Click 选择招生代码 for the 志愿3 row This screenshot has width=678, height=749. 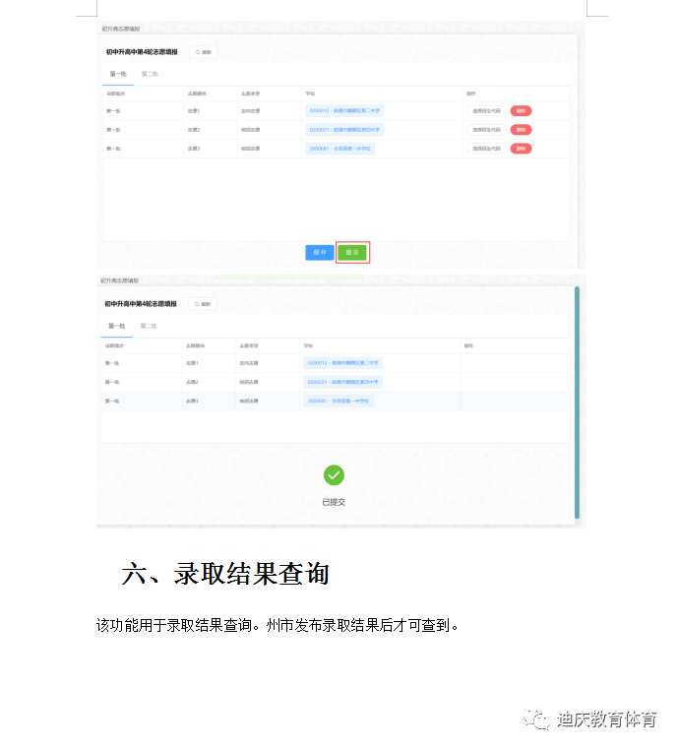pos(486,149)
